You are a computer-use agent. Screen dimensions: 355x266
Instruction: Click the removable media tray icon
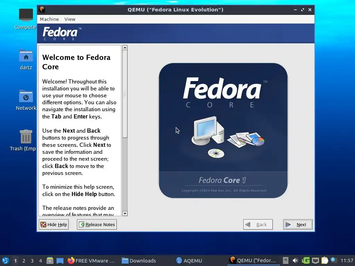point(286,260)
